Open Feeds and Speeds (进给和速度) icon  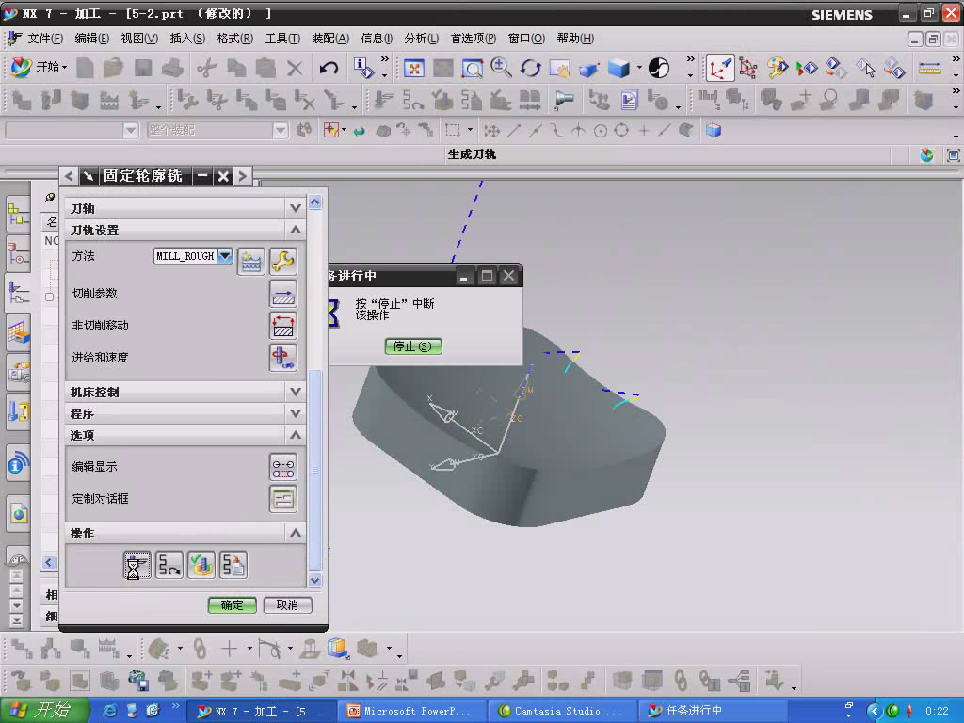tap(282, 358)
